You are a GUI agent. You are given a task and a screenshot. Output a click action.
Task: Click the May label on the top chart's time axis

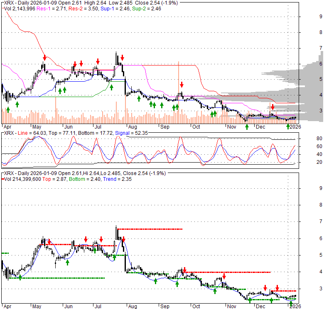tap(37, 127)
